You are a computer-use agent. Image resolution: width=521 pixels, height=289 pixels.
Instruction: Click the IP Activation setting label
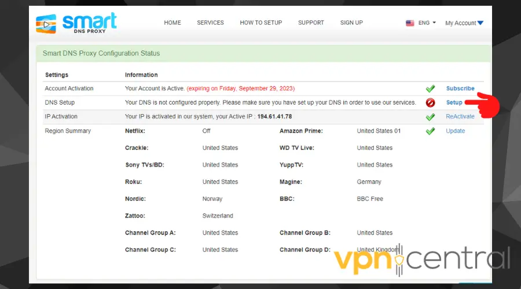coord(61,116)
